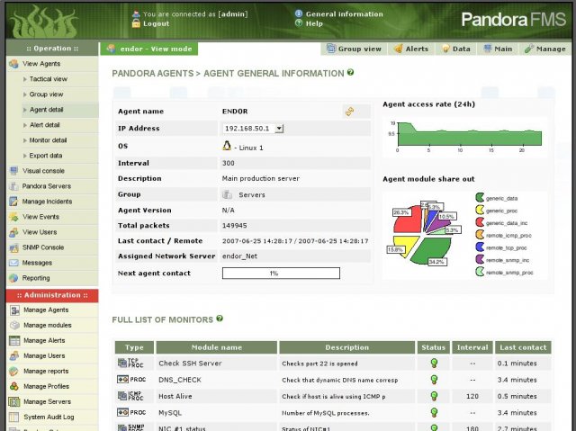This screenshot has height=431, width=576.
Task: Click the Manage Profiles icon
Action: tap(14, 386)
